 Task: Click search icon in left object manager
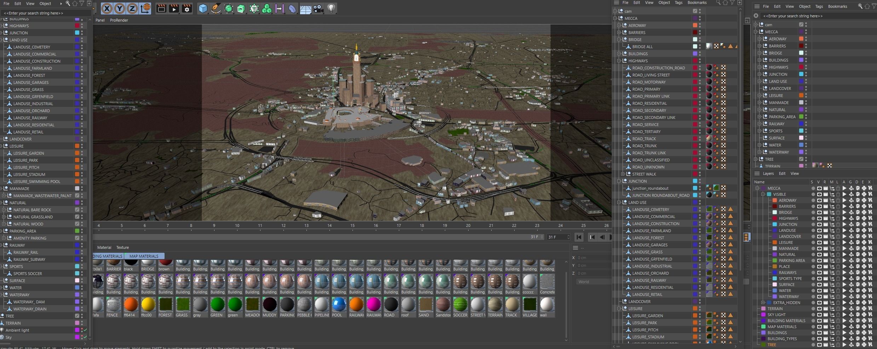(68, 4)
